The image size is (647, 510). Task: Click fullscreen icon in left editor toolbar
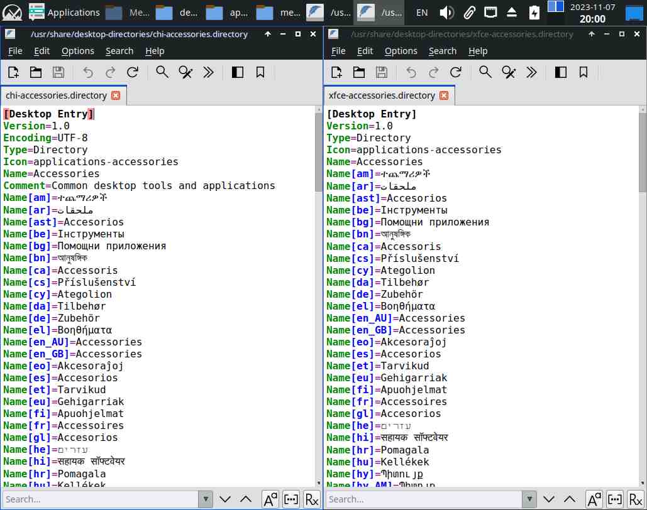tap(238, 72)
